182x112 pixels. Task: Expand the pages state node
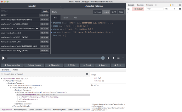coord(52,26)
